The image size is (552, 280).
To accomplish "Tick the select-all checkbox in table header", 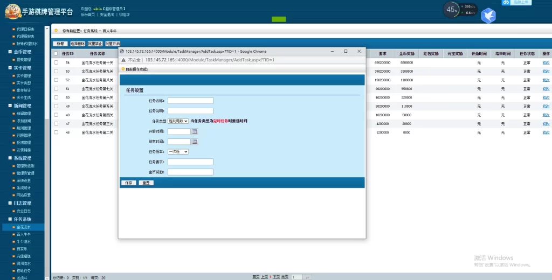I will [56, 54].
